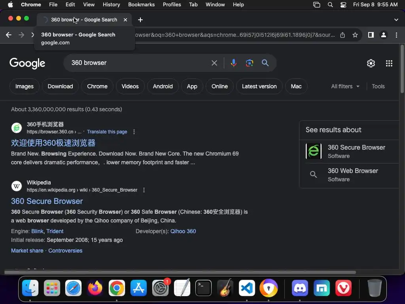Start voice search with microphone icon

(233, 63)
